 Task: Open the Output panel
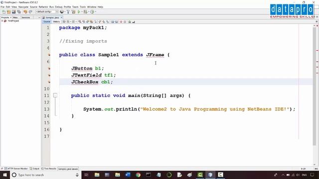[x=34, y=169]
